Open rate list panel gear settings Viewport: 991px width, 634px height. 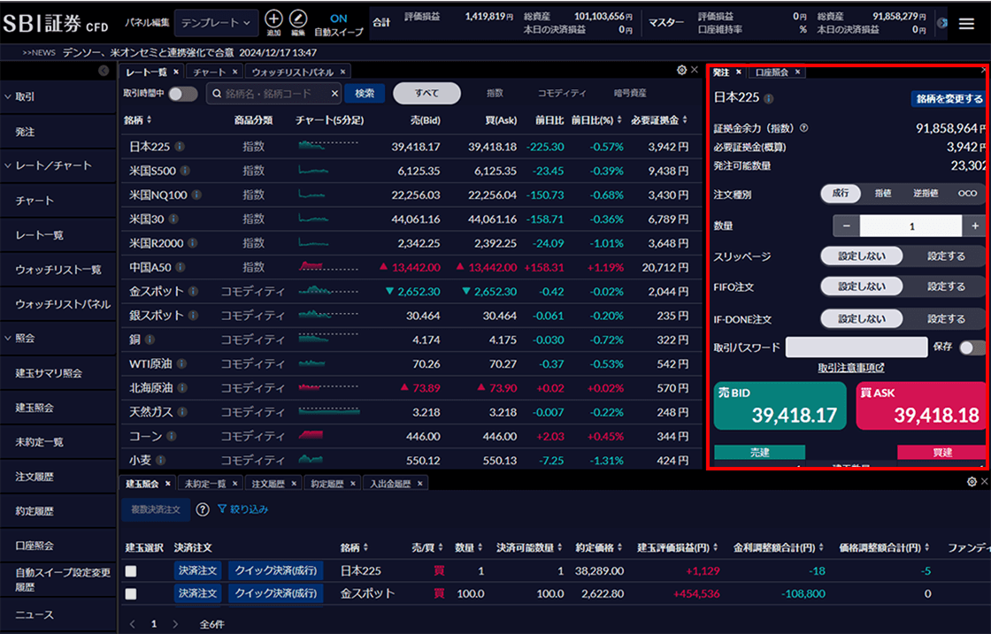[x=681, y=71]
